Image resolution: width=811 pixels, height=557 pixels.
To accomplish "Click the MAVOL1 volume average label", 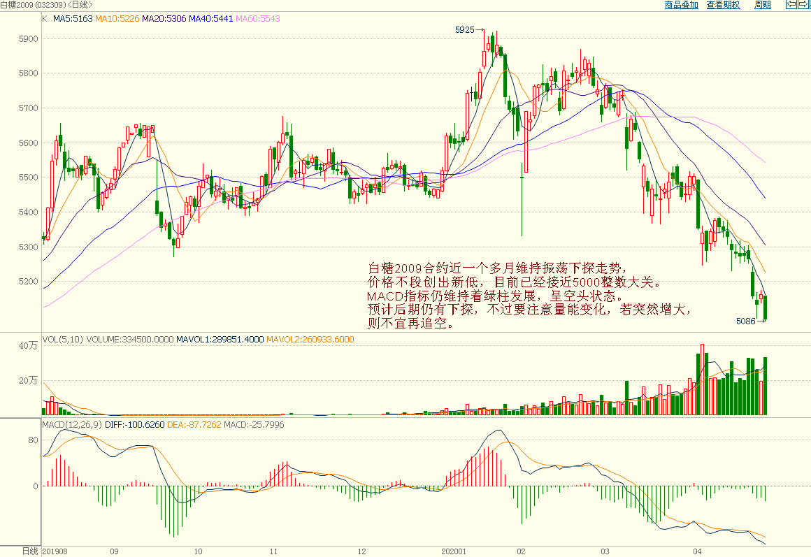I will click(220, 340).
